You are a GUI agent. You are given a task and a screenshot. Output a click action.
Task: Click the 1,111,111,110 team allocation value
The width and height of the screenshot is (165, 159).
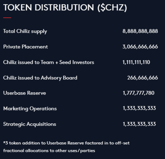136,62
